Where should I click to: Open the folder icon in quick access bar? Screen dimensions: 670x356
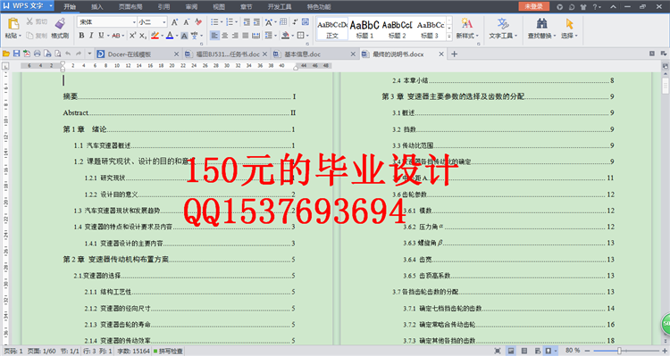[x=6, y=54]
